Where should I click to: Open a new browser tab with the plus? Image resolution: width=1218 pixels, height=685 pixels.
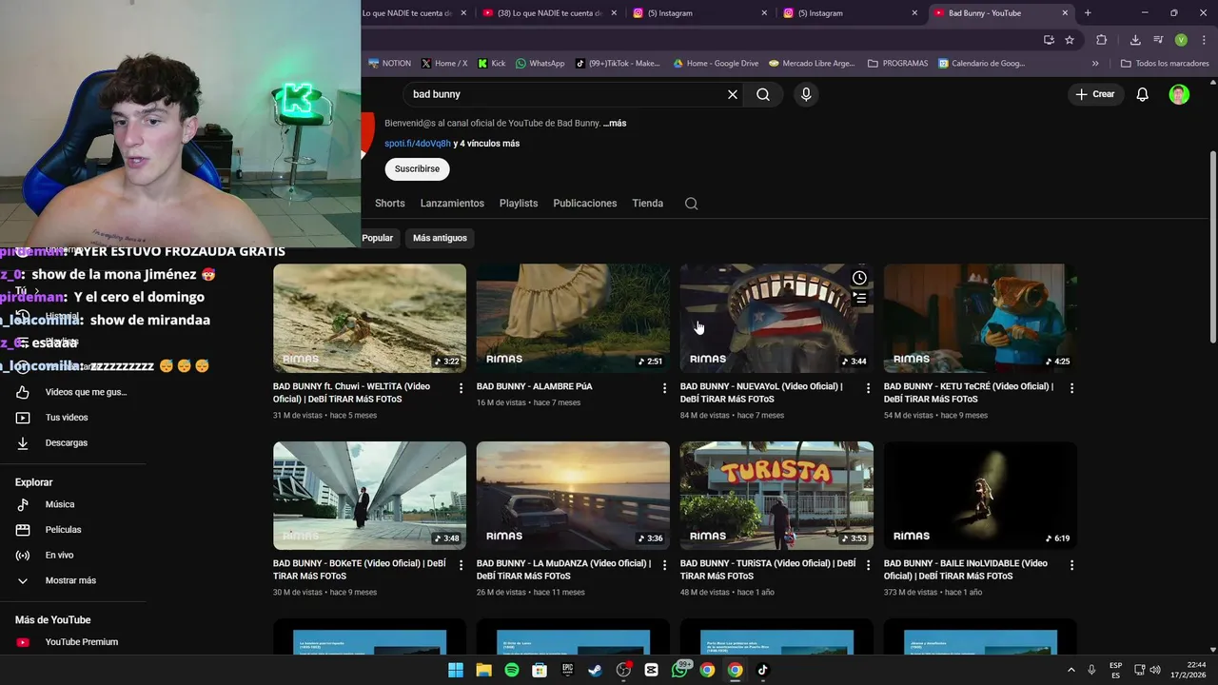pyautogui.click(x=1088, y=13)
